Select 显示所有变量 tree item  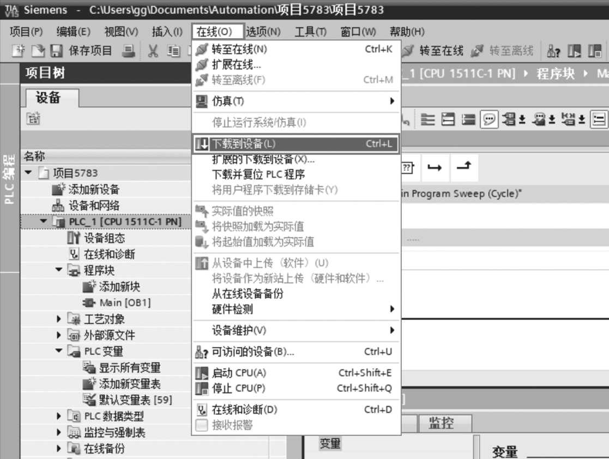pyautogui.click(x=130, y=367)
